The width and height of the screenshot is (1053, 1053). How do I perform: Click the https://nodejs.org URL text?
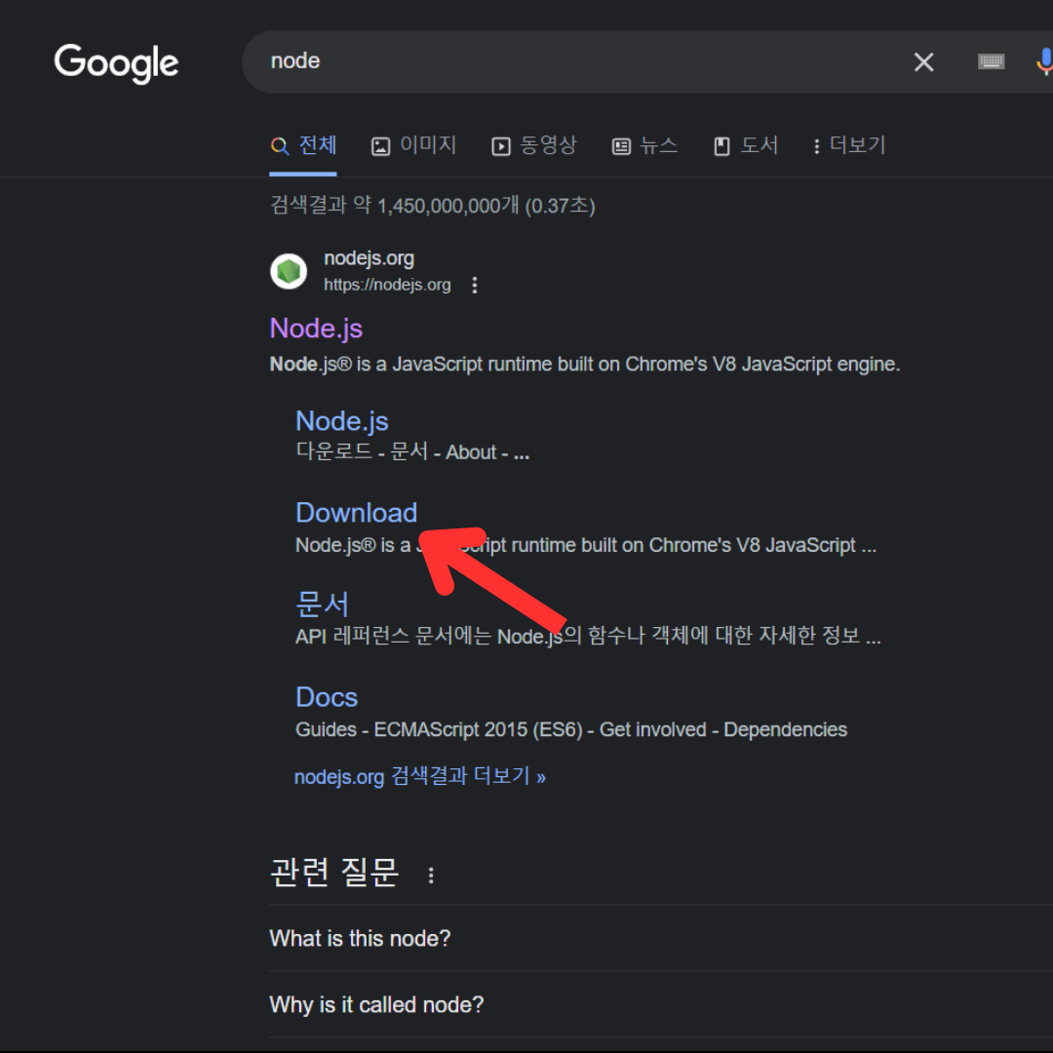point(387,285)
